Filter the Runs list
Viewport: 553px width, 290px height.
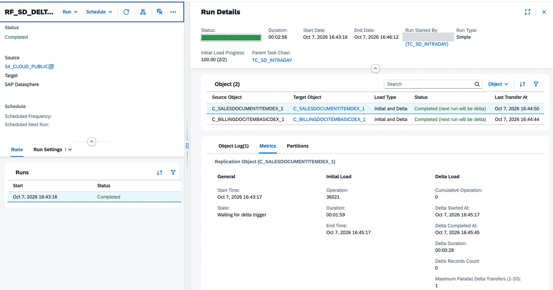tap(173, 172)
